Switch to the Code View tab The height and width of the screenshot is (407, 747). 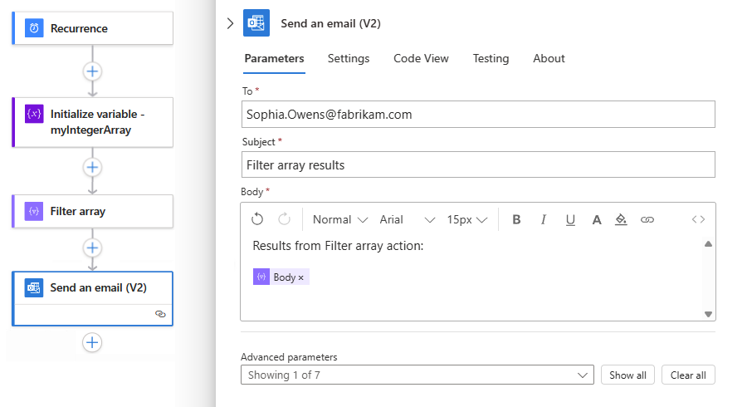pos(421,58)
